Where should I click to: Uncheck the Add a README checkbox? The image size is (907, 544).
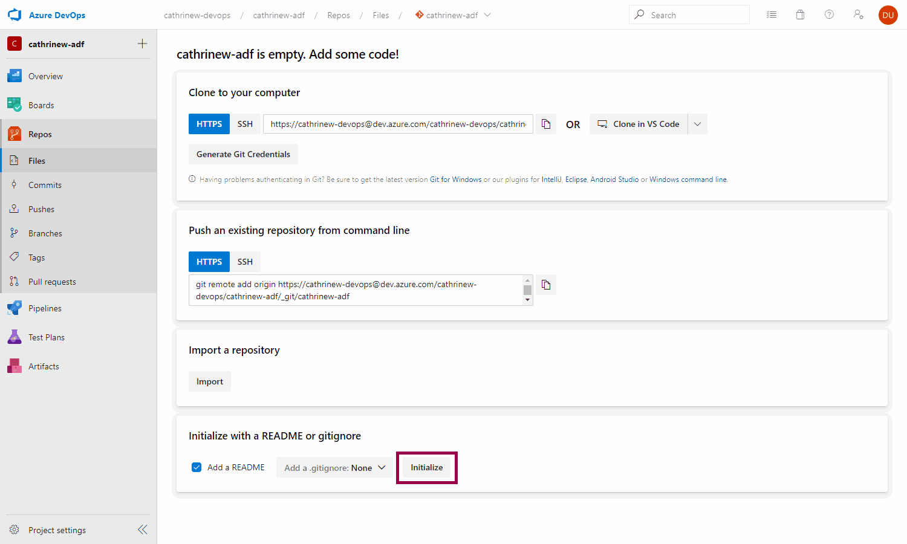(x=197, y=467)
